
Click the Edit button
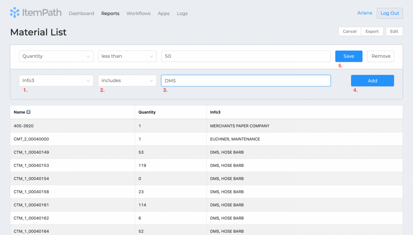pos(394,31)
